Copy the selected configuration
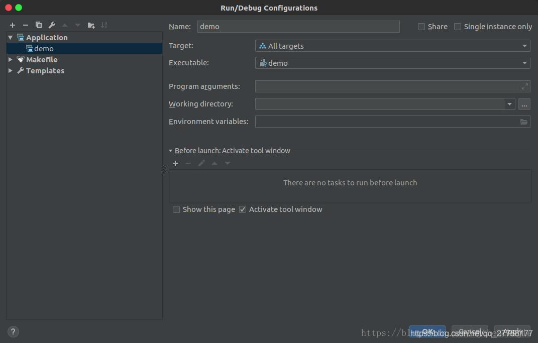The height and width of the screenshot is (343, 538). click(38, 25)
